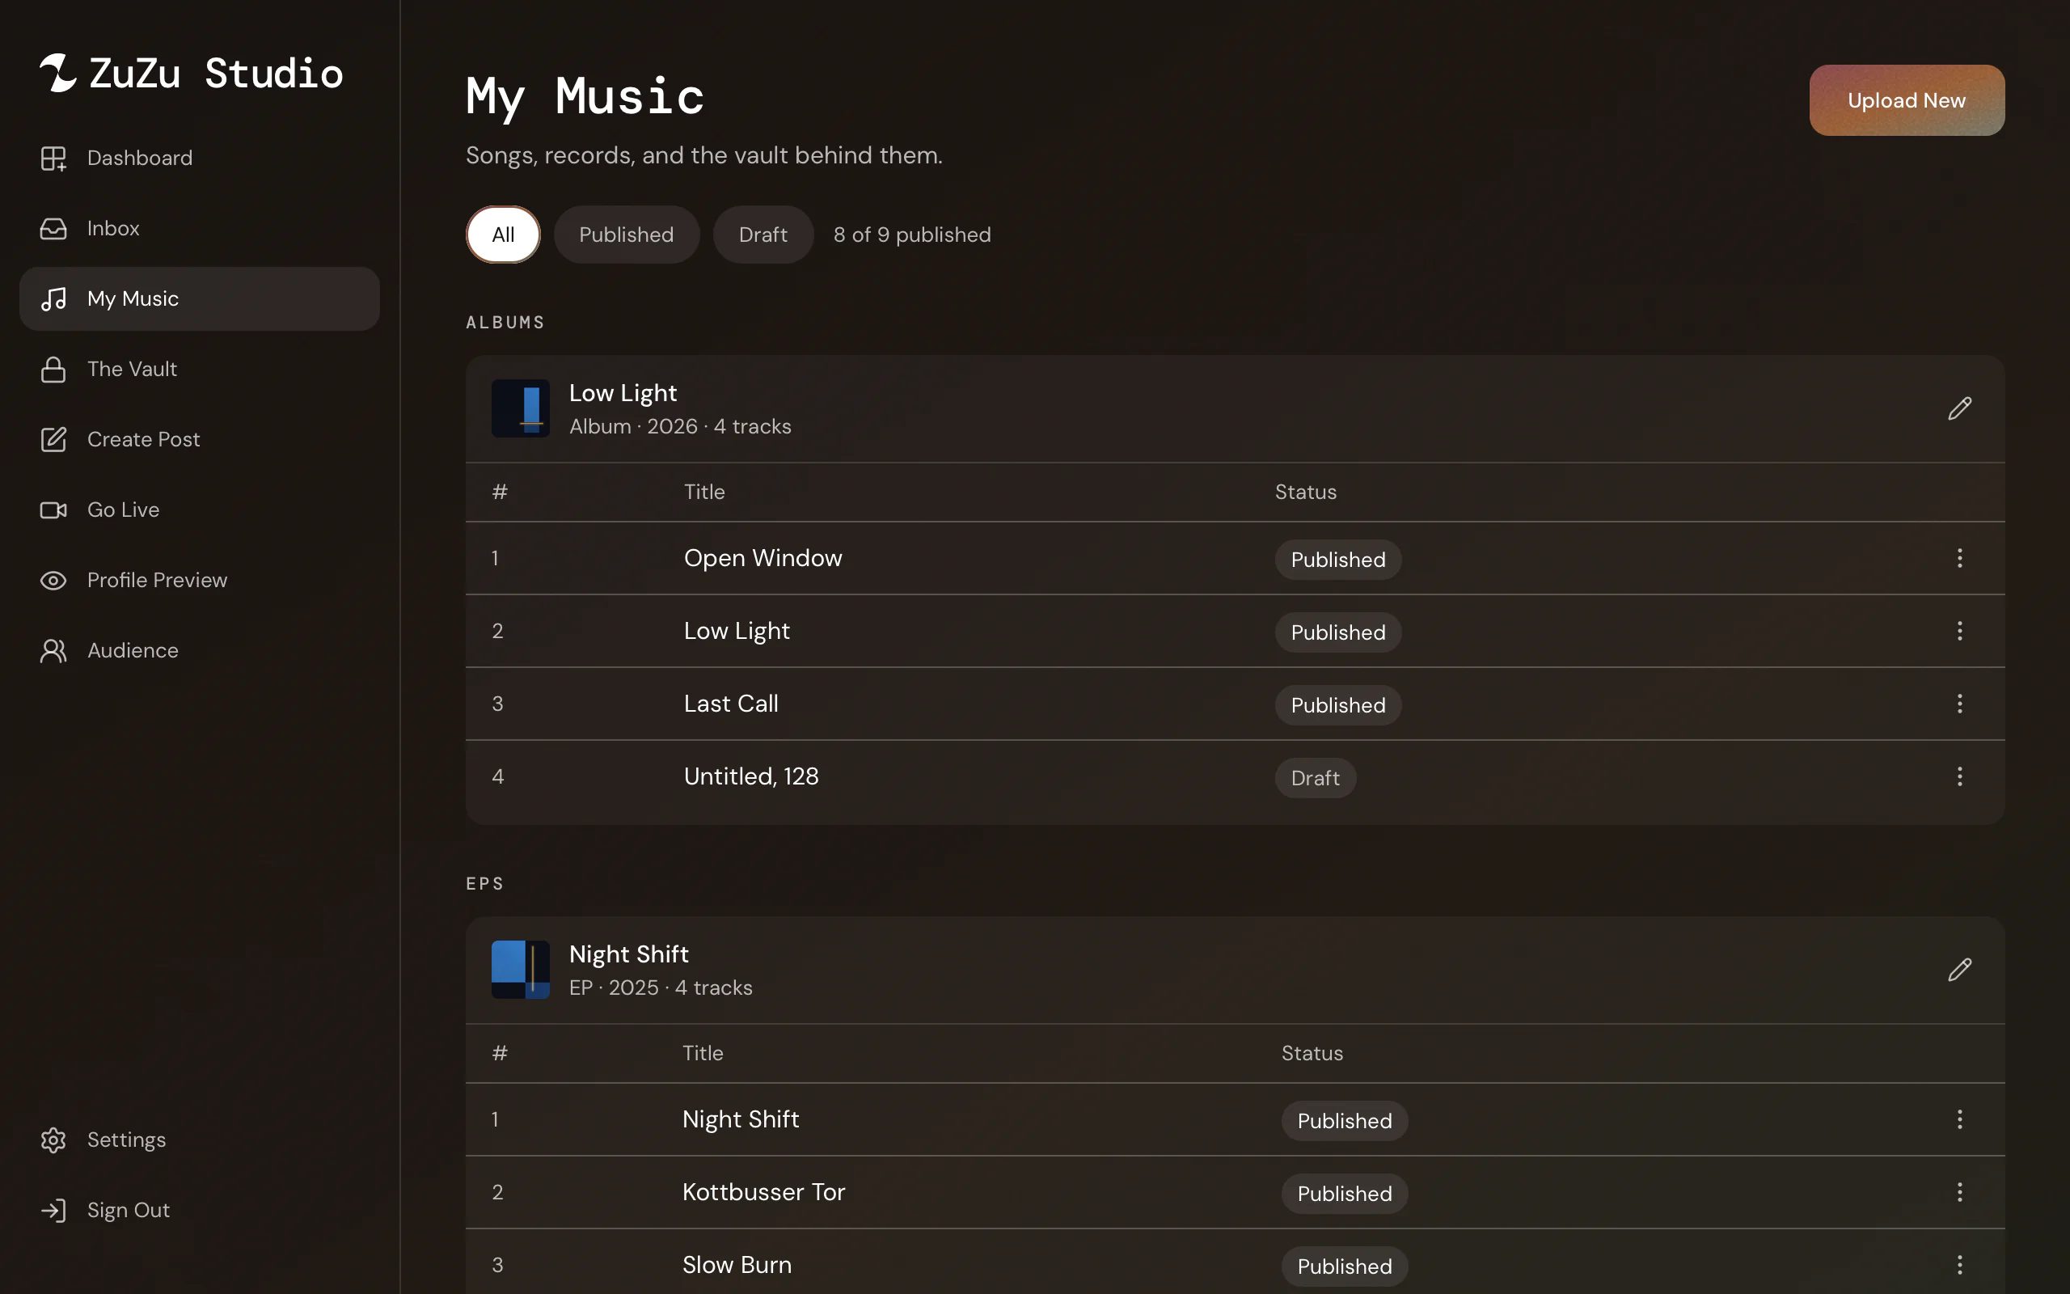Edit the Night Shift EP with the pencil icon
2070x1294 pixels.
click(1960, 970)
